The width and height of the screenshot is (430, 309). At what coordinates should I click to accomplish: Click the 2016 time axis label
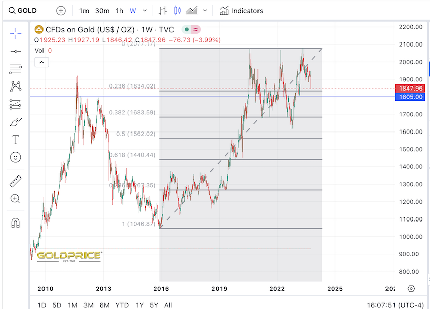pos(161,289)
